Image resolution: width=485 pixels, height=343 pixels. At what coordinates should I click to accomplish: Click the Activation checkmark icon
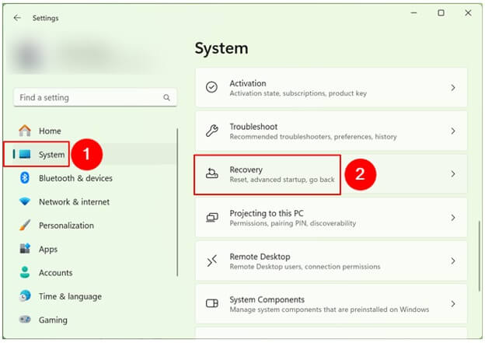click(x=212, y=87)
